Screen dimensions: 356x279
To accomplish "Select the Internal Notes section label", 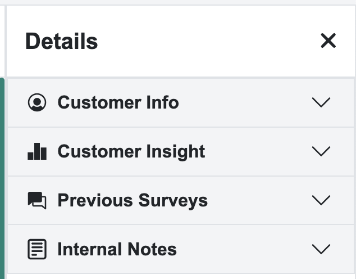I will [x=117, y=249].
